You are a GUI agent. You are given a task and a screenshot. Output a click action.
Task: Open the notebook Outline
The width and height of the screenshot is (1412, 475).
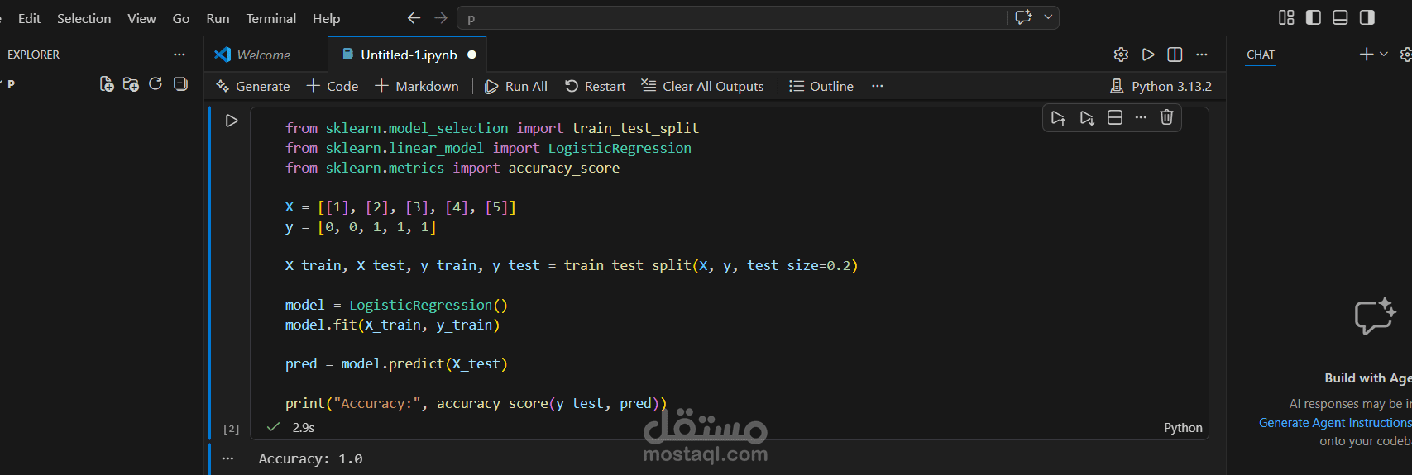pos(821,86)
